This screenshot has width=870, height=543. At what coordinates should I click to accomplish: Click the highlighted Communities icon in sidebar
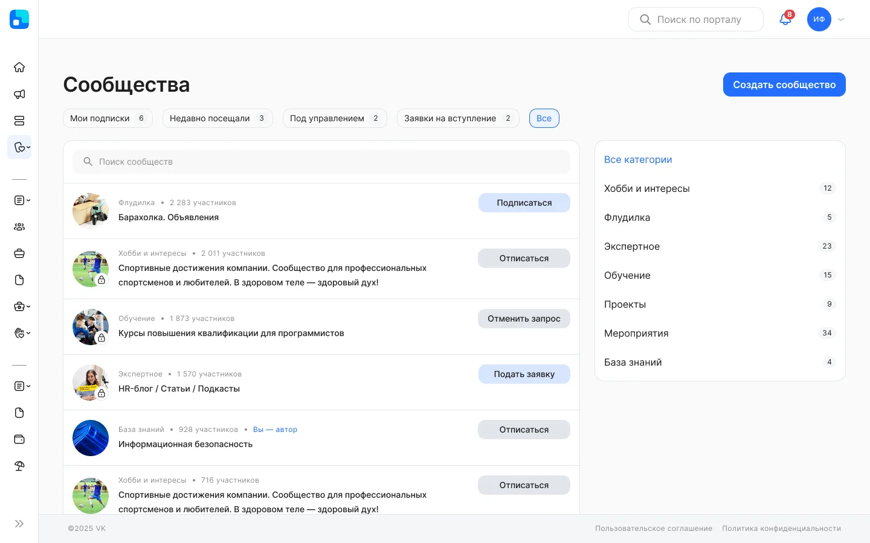click(19, 147)
